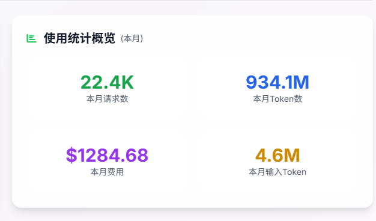
Task: Click the (本月) period label
Action: [132, 38]
